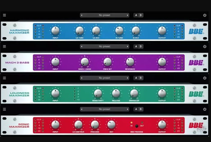Click the Response knob
211x142 pixels.
coord(130,62)
